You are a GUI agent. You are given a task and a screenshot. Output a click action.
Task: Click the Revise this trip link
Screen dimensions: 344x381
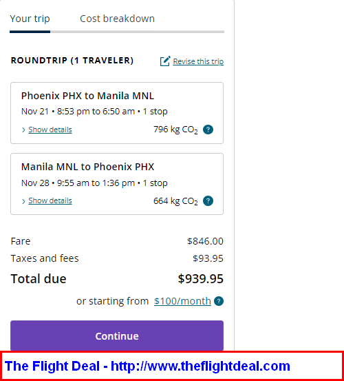pyautogui.click(x=198, y=61)
